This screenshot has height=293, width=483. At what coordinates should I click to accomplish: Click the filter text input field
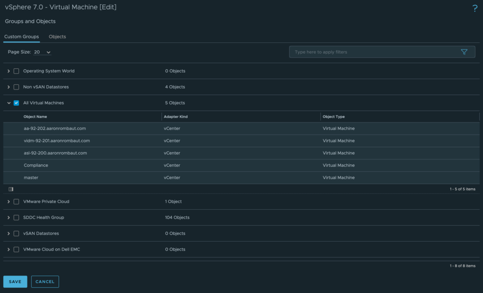coord(373,52)
